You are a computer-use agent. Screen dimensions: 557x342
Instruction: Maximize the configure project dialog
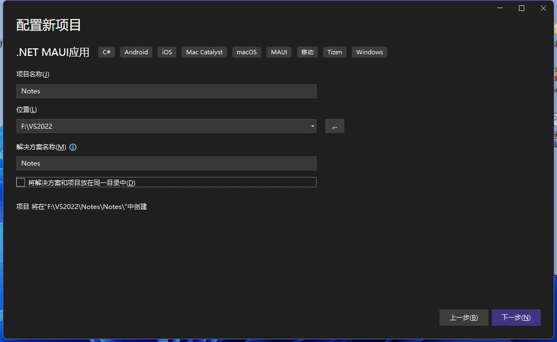pyautogui.click(x=522, y=8)
